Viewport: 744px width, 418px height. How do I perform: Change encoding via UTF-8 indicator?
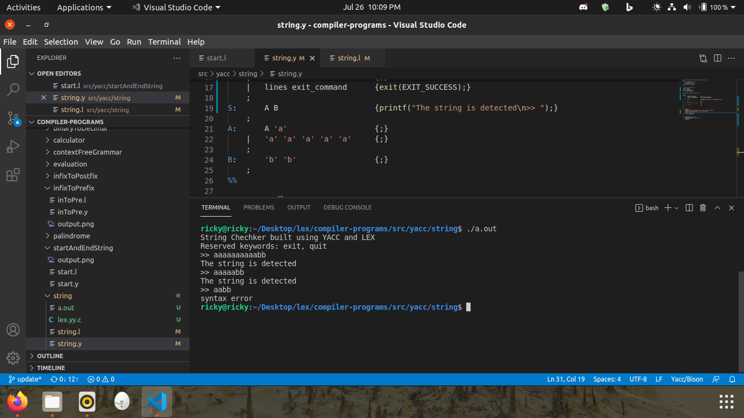coord(638,379)
